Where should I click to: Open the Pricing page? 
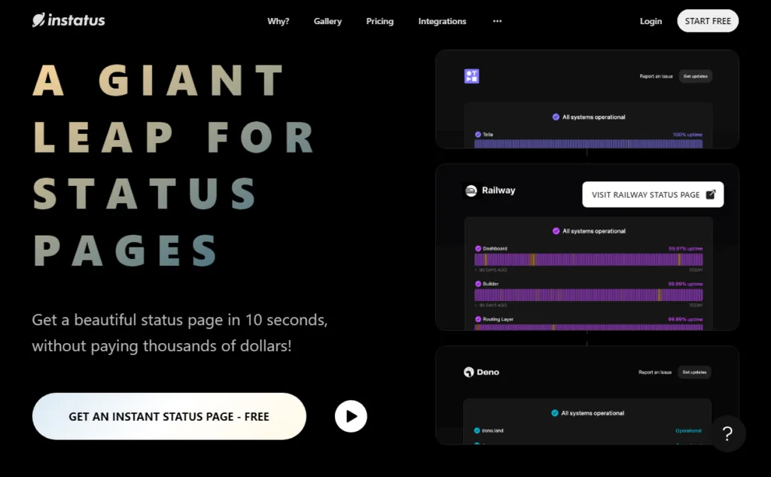coord(379,21)
